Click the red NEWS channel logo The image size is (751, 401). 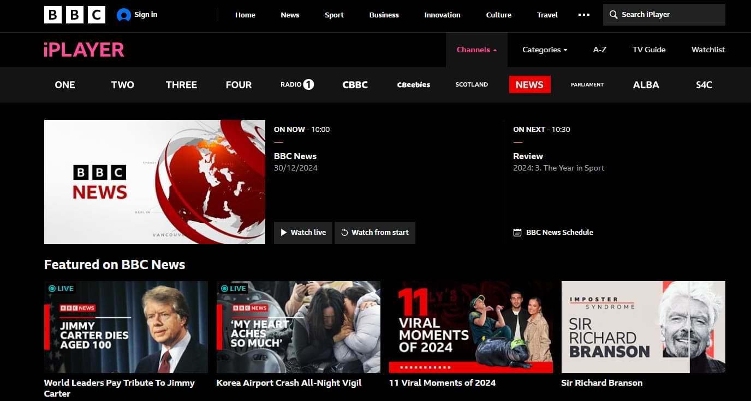529,84
